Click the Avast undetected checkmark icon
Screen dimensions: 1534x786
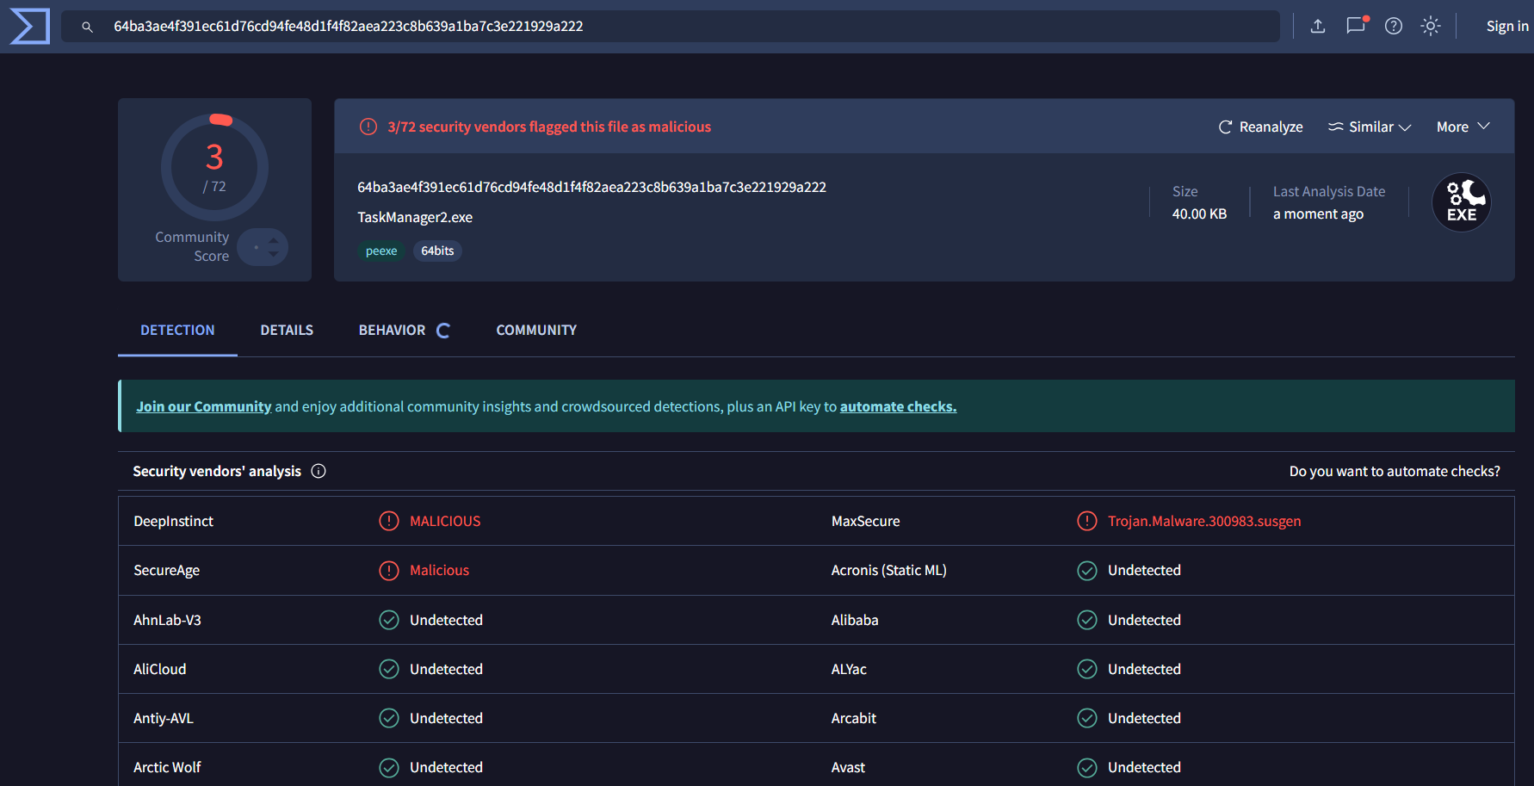(1087, 767)
